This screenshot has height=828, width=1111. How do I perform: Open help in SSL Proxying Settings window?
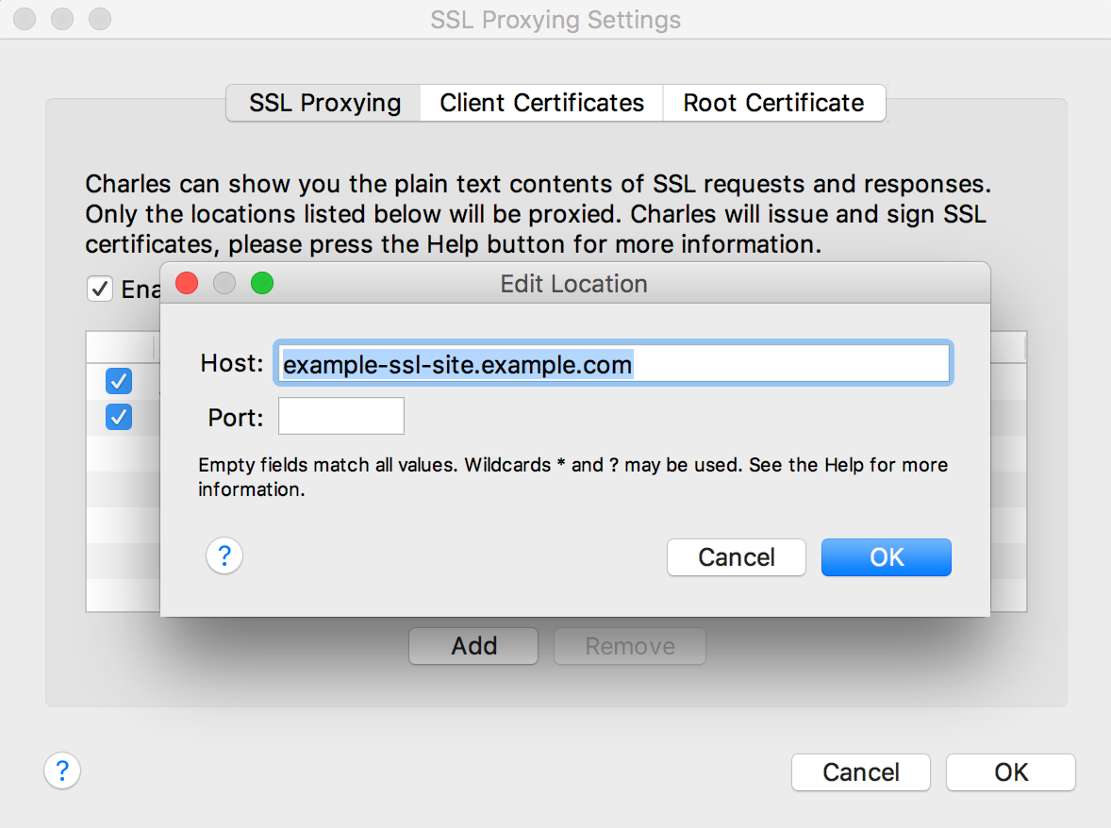(x=62, y=770)
